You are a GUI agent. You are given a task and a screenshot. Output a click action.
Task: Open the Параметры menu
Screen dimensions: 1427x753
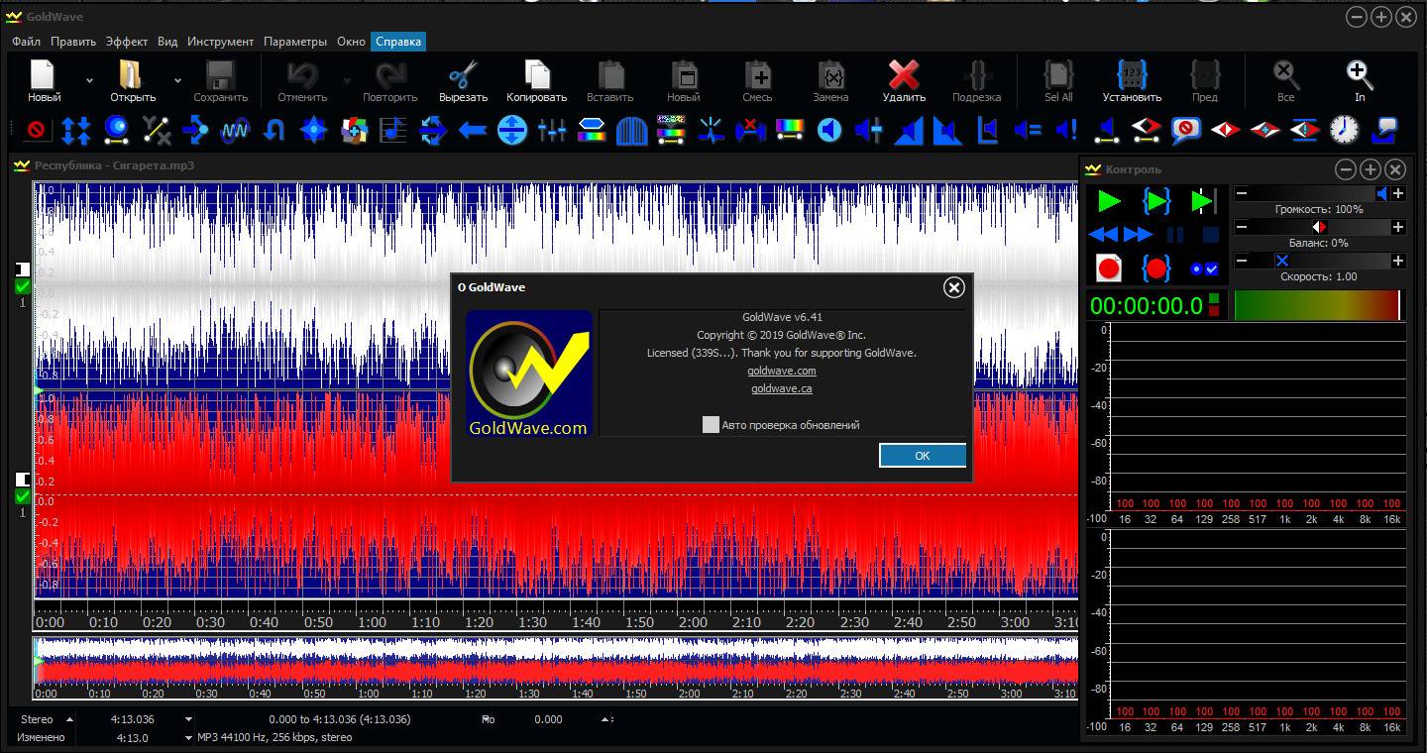tap(295, 42)
